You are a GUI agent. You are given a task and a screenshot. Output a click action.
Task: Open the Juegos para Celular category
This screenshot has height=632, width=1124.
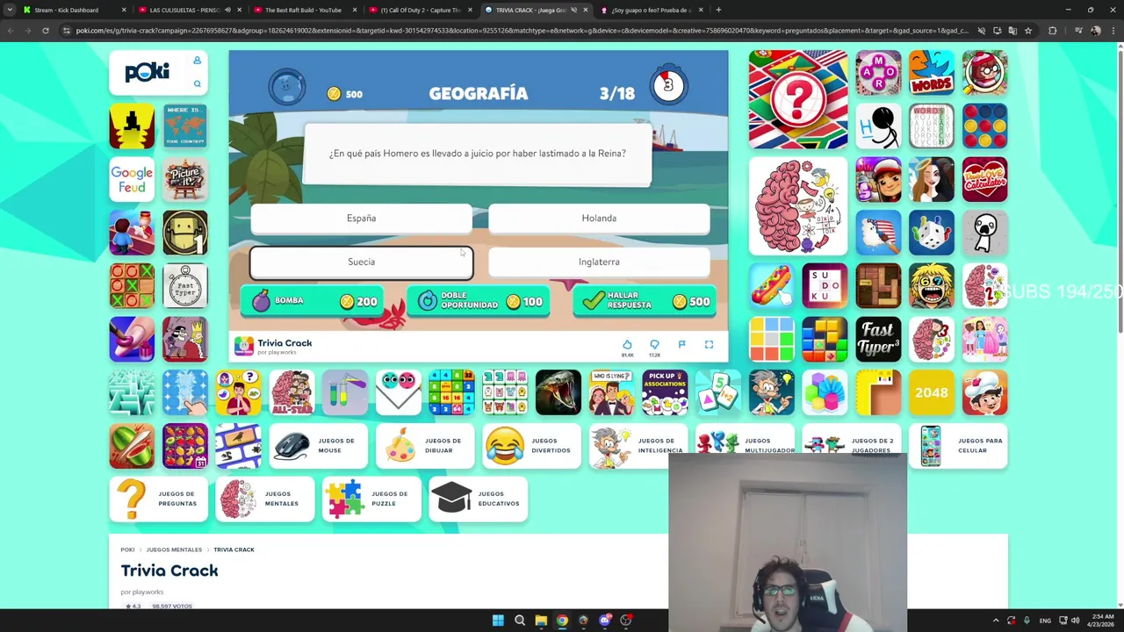(x=958, y=446)
